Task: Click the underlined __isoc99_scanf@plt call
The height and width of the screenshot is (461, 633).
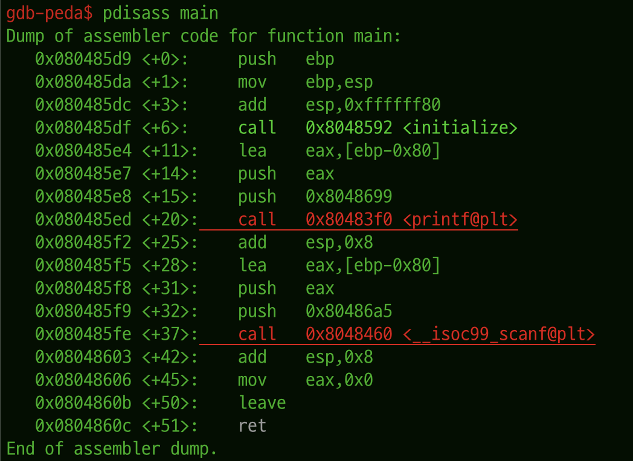Action: click(x=416, y=334)
